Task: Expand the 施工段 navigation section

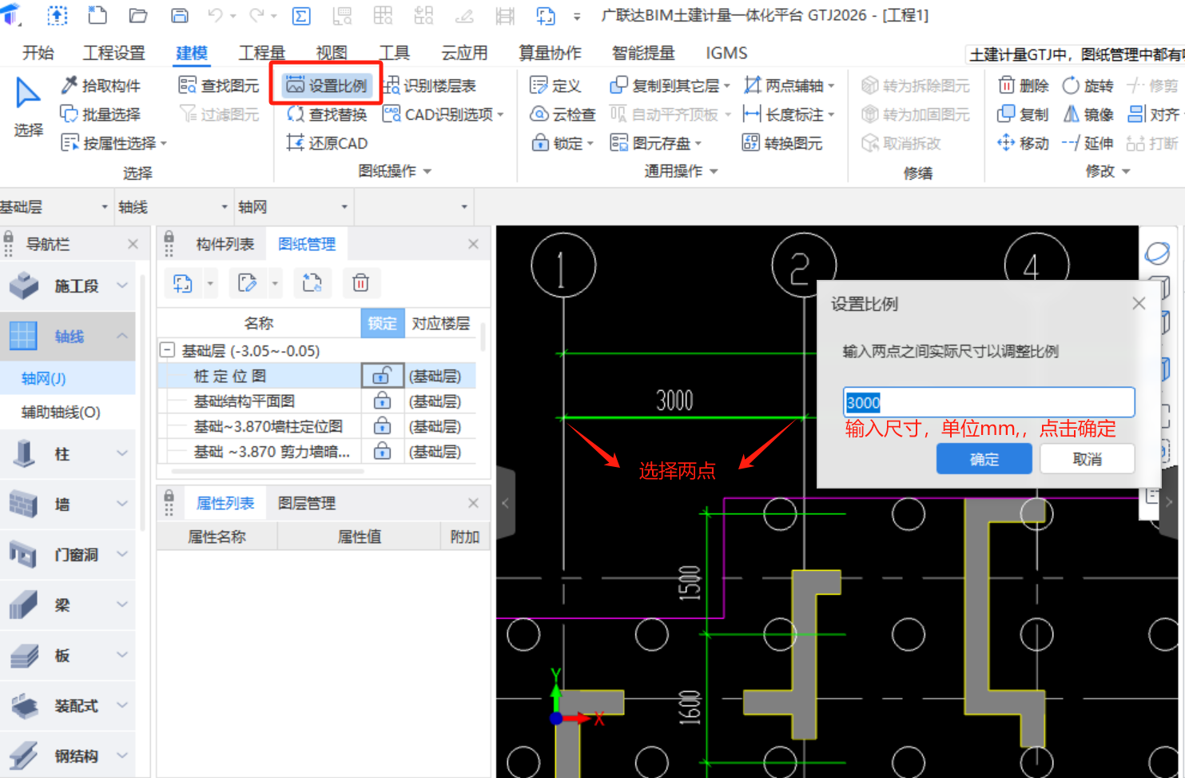Action: click(122, 285)
